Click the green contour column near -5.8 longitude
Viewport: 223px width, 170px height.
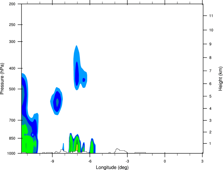coord(92,147)
